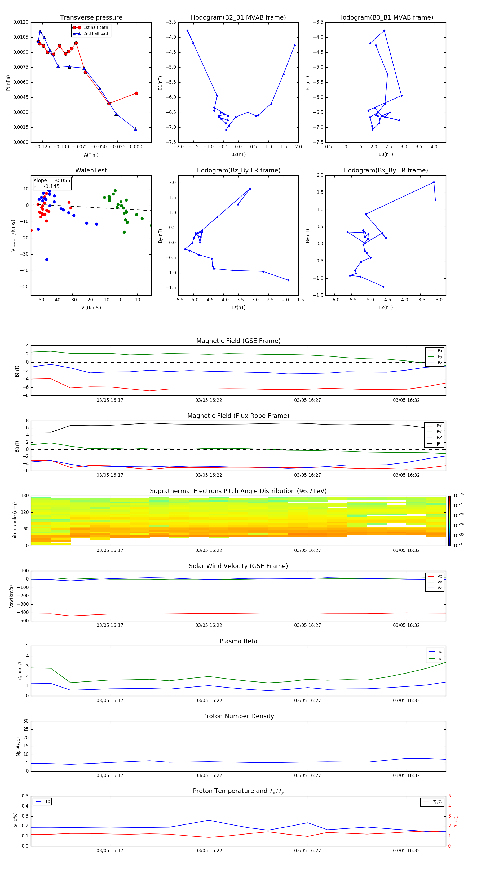The height and width of the screenshot is (874, 477).
Task: Click the 'Tp' legend entry
Action: click(x=42, y=801)
